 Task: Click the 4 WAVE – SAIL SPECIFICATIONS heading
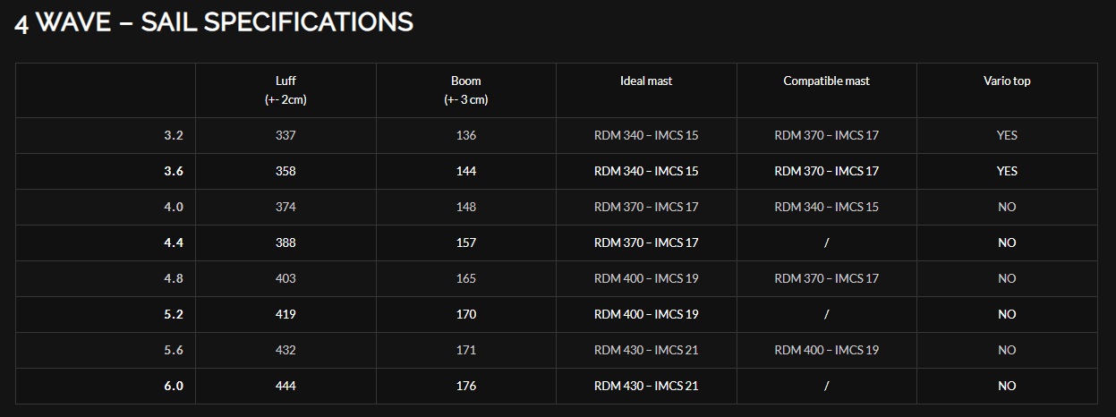214,22
